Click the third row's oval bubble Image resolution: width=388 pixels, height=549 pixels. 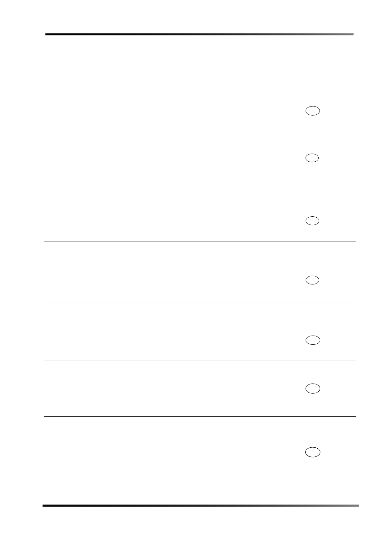pos(312,221)
